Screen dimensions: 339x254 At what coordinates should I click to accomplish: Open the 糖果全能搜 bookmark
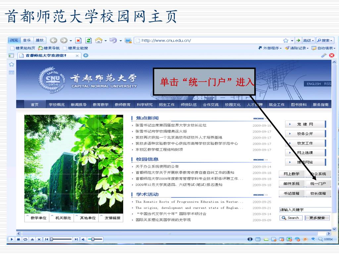pos(75,48)
